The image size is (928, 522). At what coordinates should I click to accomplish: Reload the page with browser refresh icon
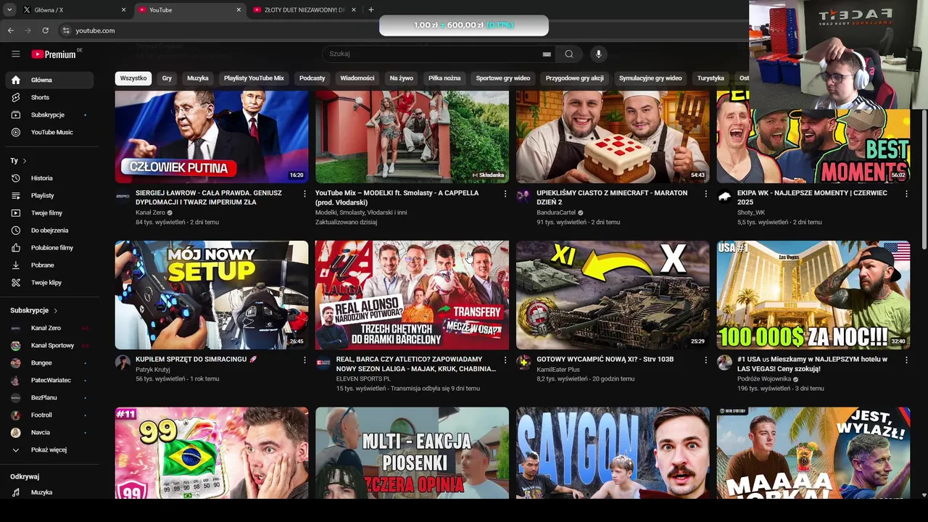click(45, 30)
